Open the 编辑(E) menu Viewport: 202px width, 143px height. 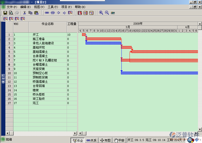(26, 7)
